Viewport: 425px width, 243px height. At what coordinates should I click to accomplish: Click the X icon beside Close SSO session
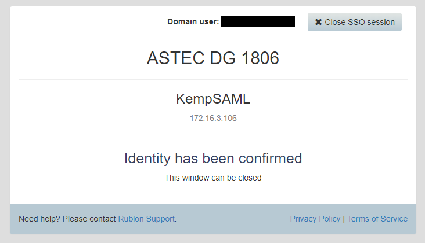(318, 22)
